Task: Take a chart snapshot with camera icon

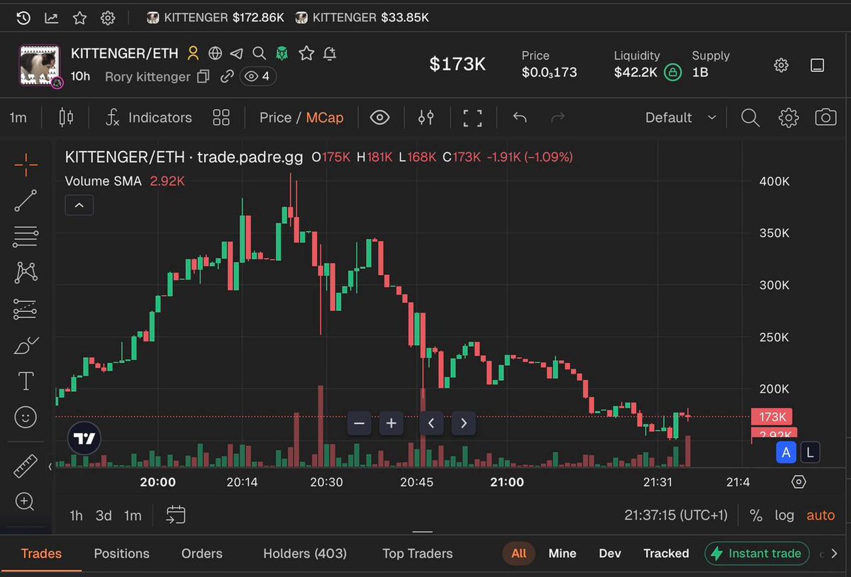Action: point(825,118)
